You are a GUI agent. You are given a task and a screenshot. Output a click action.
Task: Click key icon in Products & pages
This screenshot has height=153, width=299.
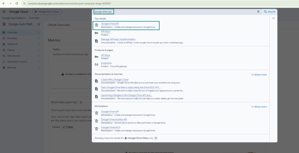tap(96, 57)
